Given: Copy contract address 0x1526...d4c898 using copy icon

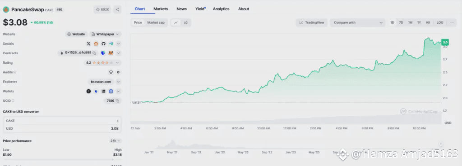Looking at the screenshot, I should click(94, 53).
